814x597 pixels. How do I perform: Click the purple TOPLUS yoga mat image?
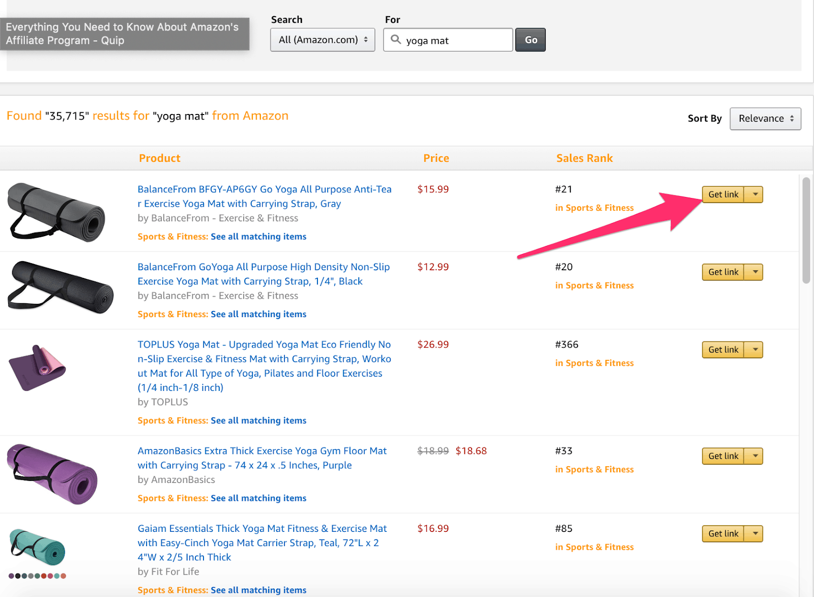(x=37, y=367)
